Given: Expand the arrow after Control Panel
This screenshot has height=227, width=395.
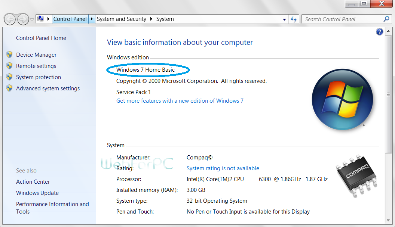Looking at the screenshot, I should point(92,19).
